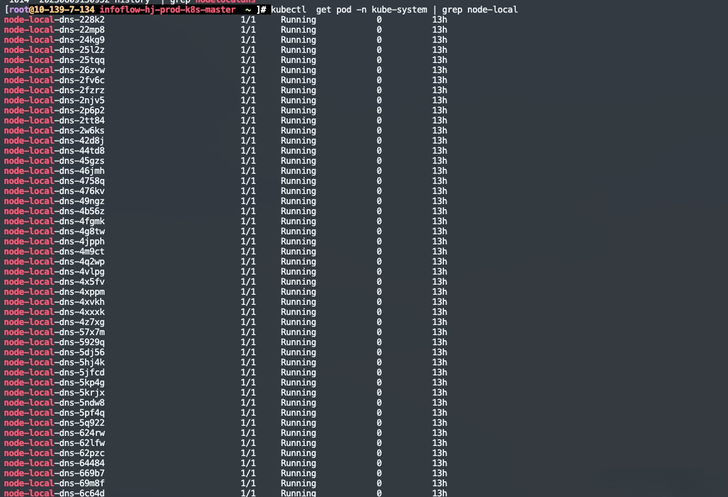Click pod name node-local-dns-5q922
Screen dimensions: 728x497
pyautogui.click(x=54, y=423)
